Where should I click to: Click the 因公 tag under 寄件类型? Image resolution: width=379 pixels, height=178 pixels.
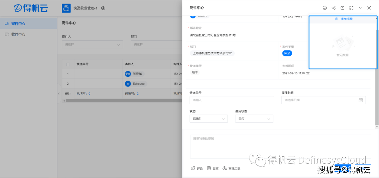pyautogui.click(x=287, y=53)
